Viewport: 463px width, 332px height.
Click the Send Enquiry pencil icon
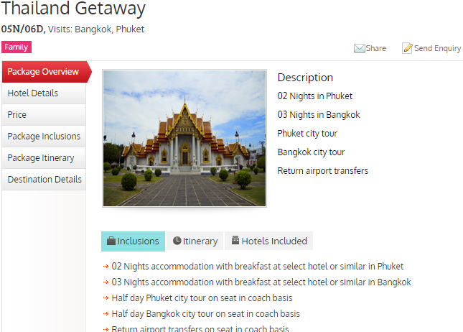(x=407, y=48)
